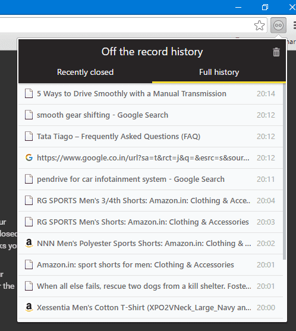This screenshot has height=331, width=296.
Task: Open the Chrome menu icon
Action: [x=294, y=26]
